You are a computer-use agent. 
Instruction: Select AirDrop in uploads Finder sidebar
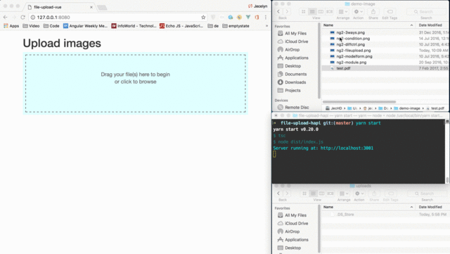click(x=292, y=231)
